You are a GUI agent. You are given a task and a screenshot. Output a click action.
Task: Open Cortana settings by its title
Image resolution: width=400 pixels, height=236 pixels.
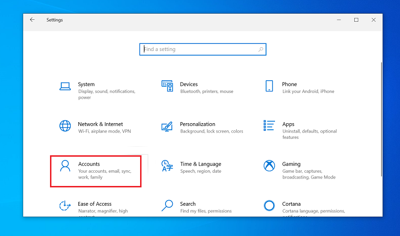pyautogui.click(x=292, y=204)
